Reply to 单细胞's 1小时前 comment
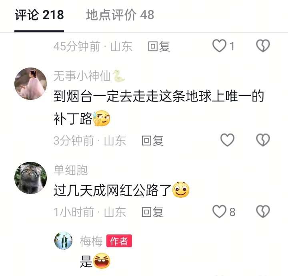The image size is (288, 276). click(152, 212)
